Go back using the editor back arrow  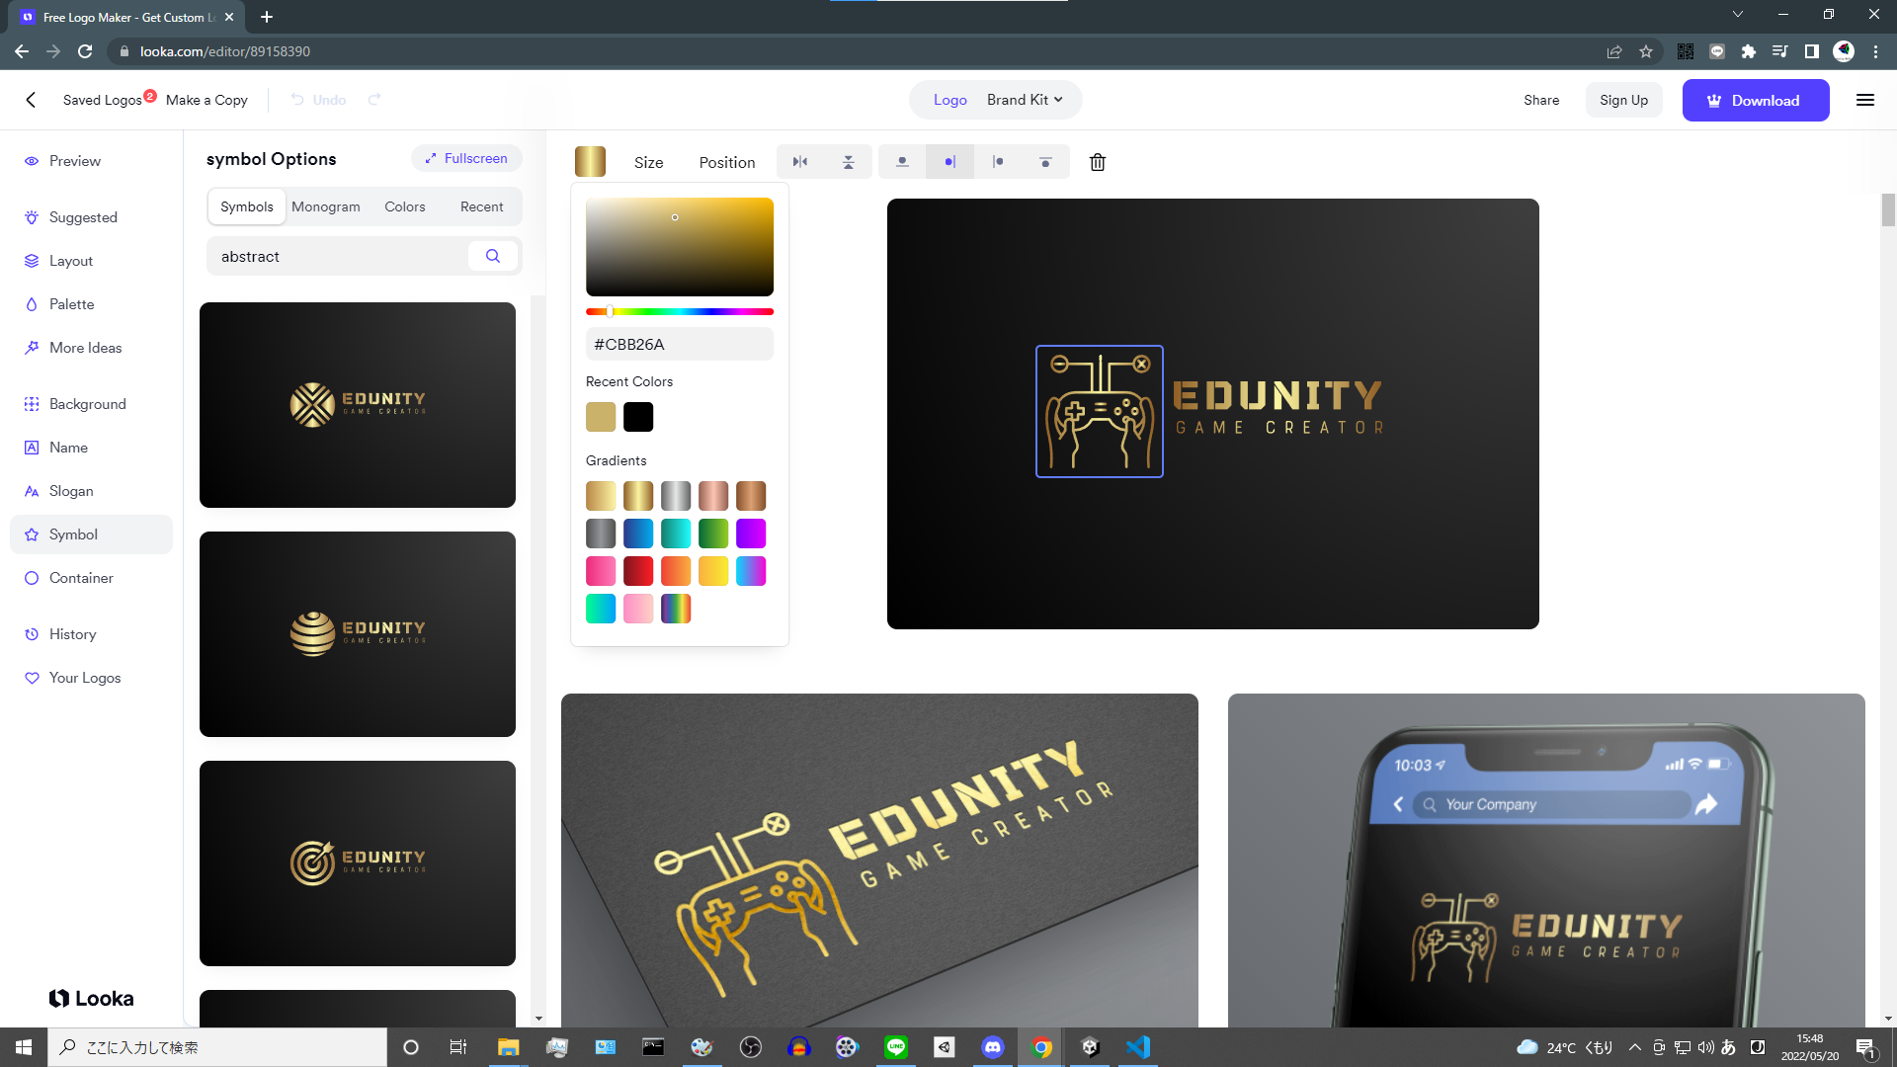click(x=31, y=100)
